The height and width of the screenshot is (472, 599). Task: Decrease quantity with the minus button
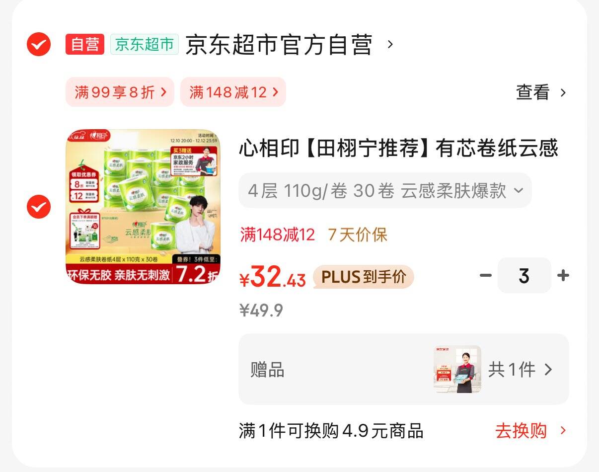click(485, 275)
